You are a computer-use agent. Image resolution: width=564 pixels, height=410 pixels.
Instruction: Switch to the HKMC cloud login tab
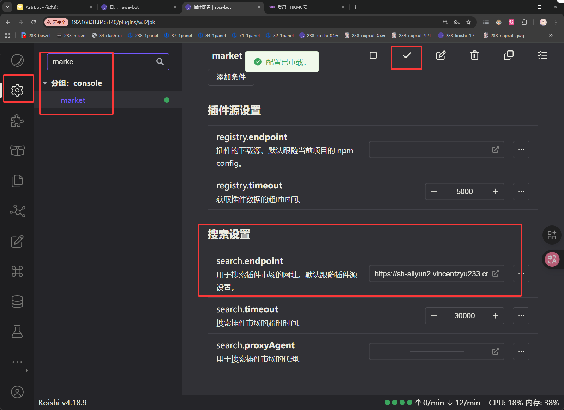tap(304, 7)
